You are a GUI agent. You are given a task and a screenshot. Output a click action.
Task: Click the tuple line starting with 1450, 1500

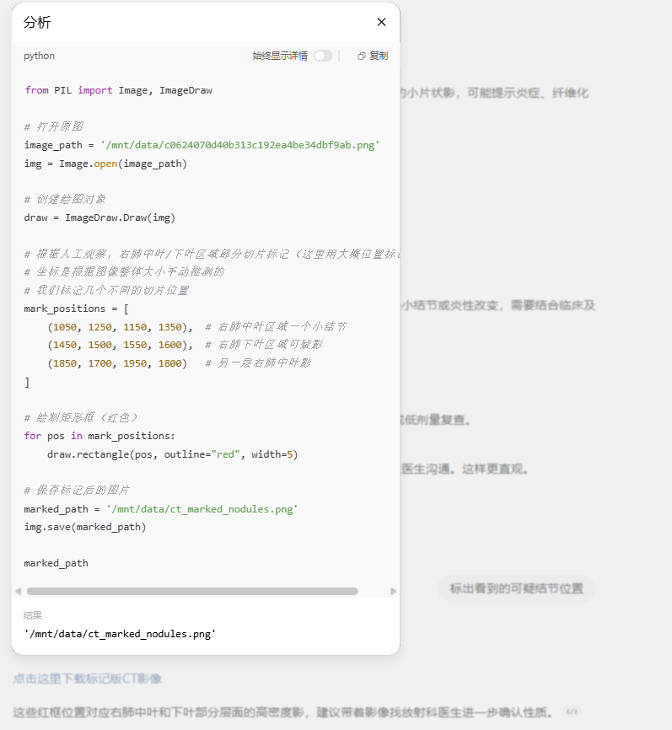click(x=185, y=345)
